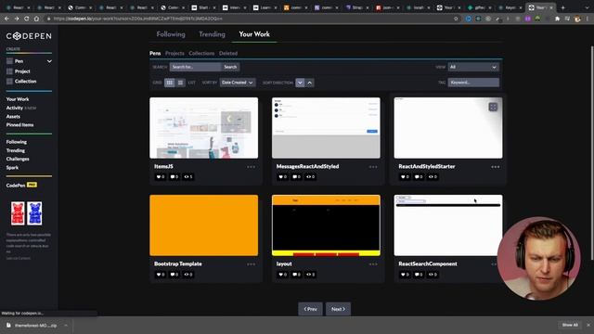Like the ItemsJS pen heart
Screen dimensions: 594x334
161,177
